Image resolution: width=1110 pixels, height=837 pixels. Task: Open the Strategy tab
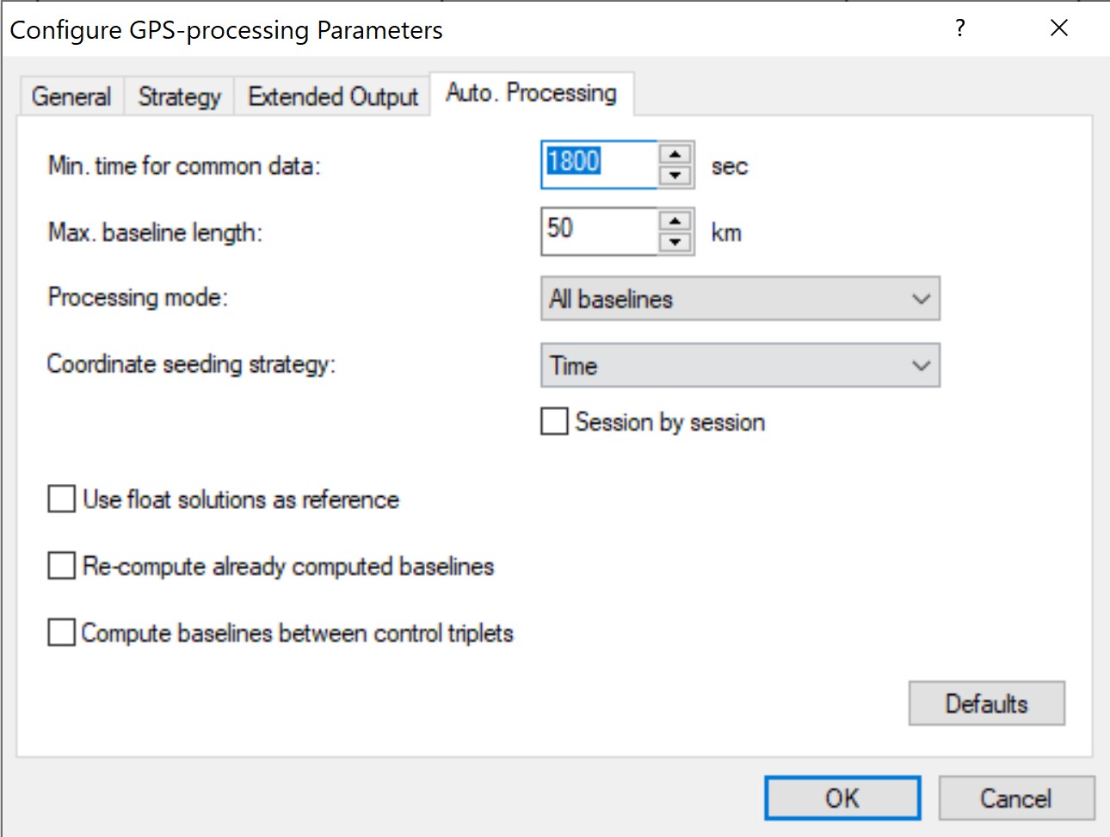click(x=179, y=96)
